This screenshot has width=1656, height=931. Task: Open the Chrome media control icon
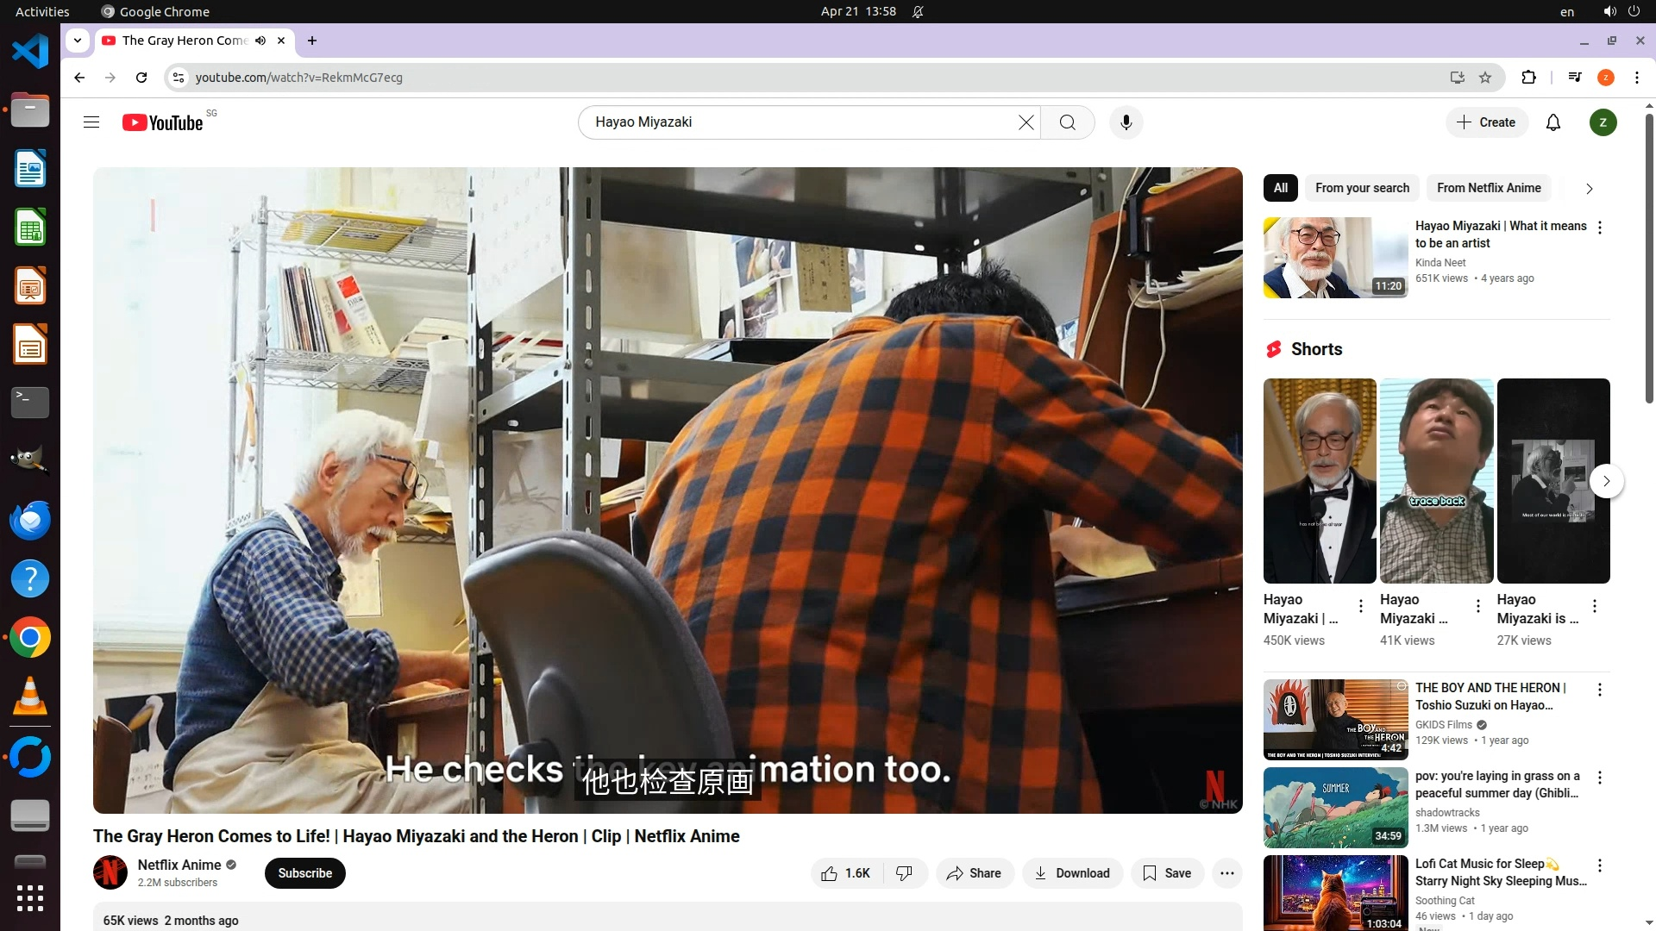click(1575, 78)
